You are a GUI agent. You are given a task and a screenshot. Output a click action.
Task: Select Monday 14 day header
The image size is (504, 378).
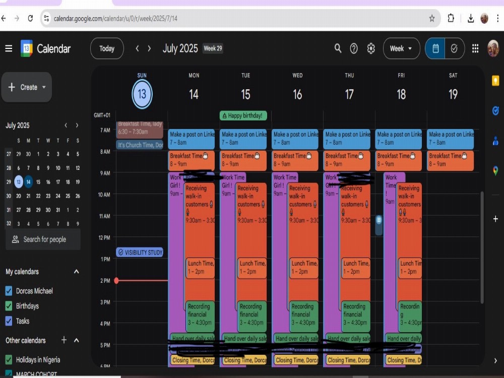(x=194, y=94)
